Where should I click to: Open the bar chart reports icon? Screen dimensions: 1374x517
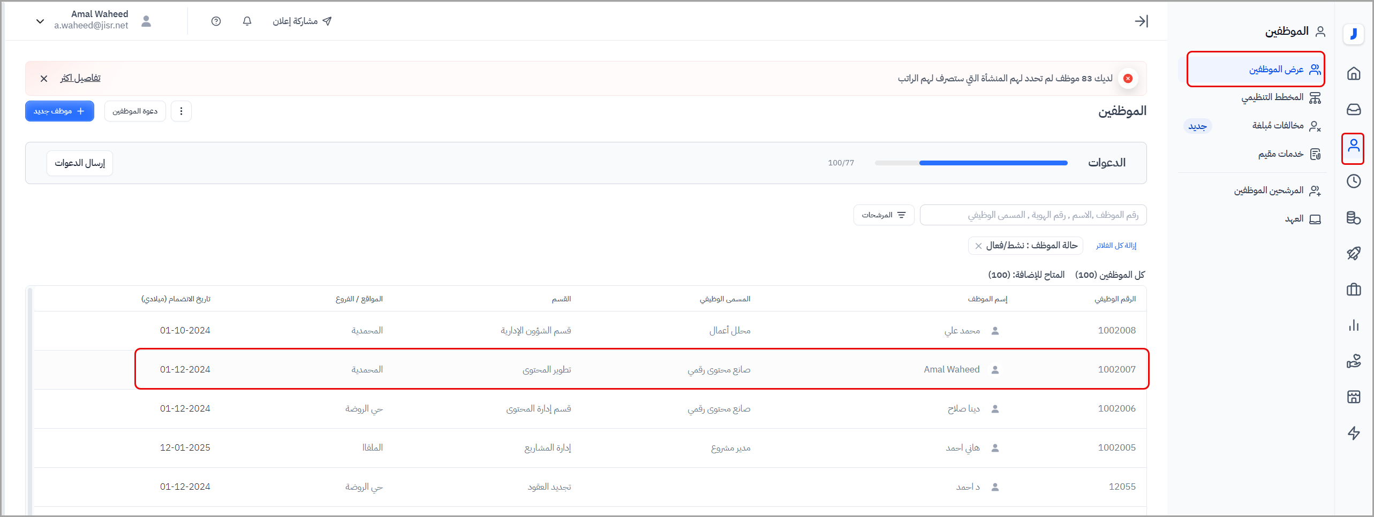(x=1353, y=325)
